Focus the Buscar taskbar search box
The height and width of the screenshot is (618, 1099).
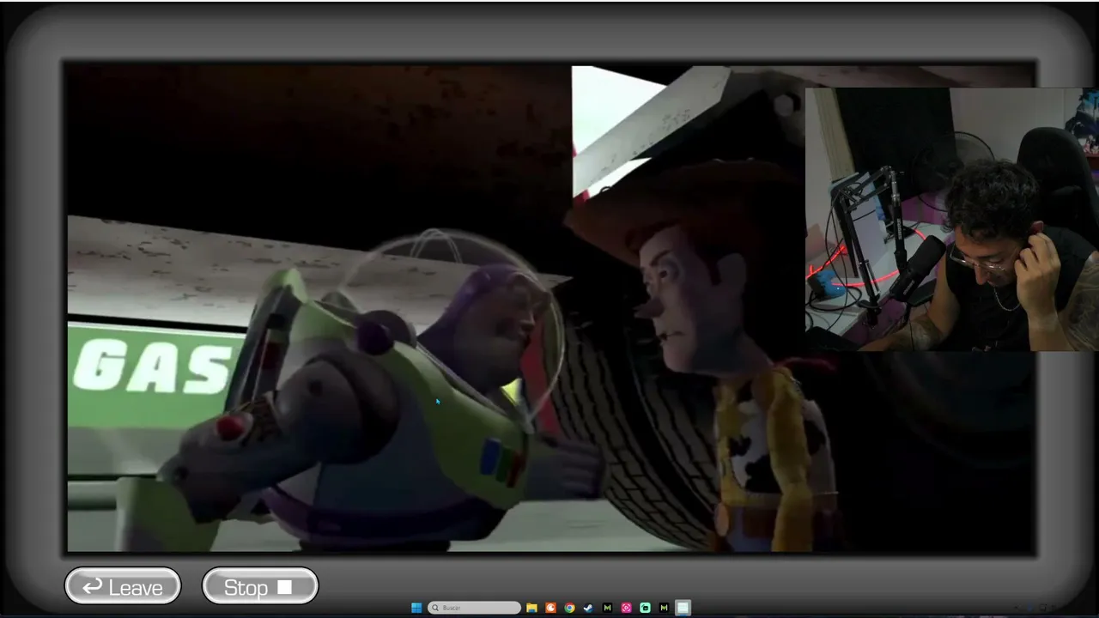tap(475, 608)
